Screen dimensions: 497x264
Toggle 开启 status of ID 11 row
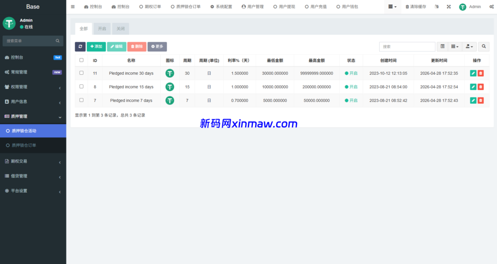pos(351,73)
